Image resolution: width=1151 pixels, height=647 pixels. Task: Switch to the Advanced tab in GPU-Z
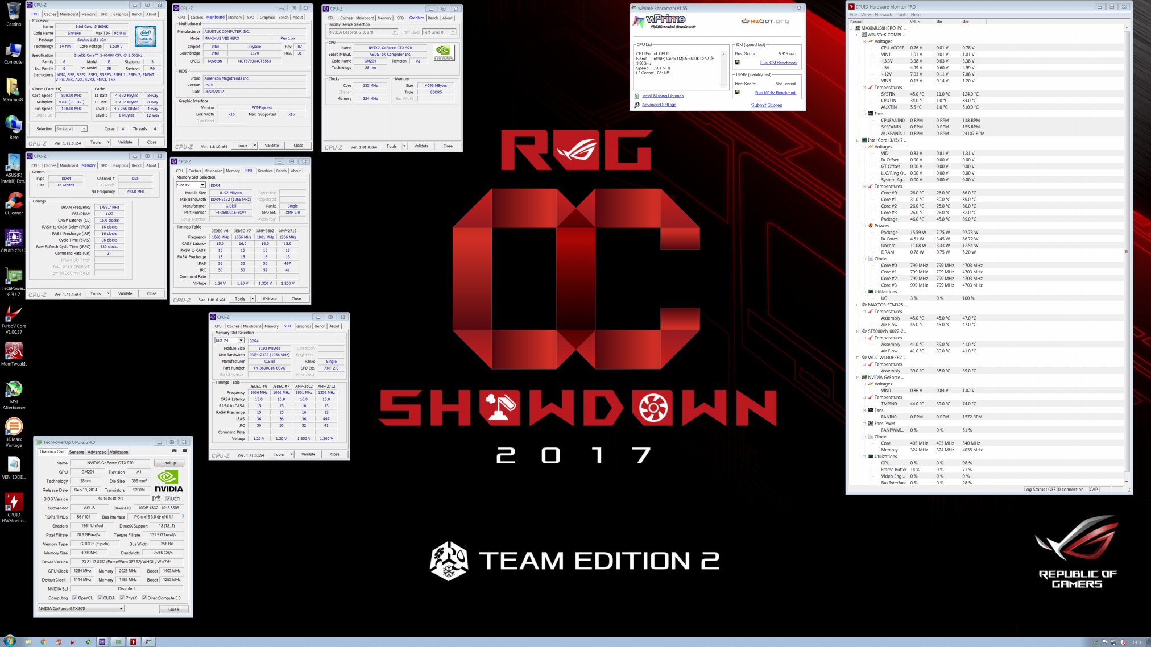click(97, 452)
